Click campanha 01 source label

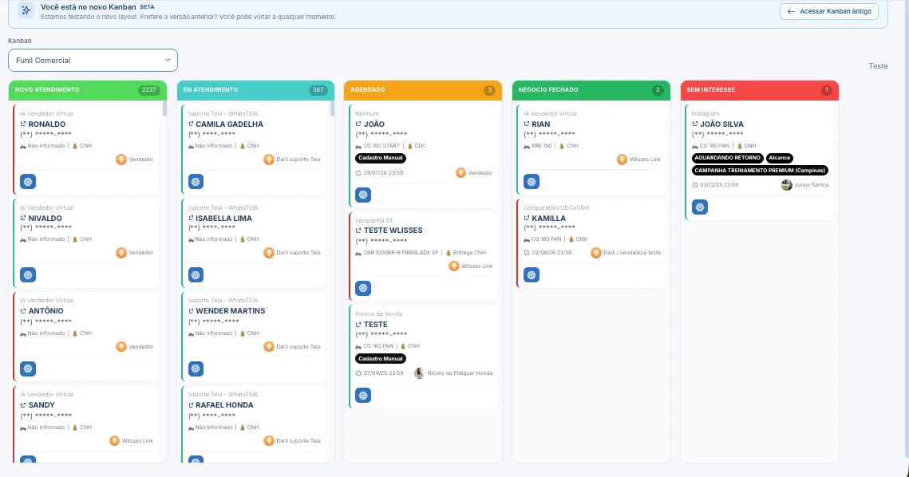coord(373,221)
